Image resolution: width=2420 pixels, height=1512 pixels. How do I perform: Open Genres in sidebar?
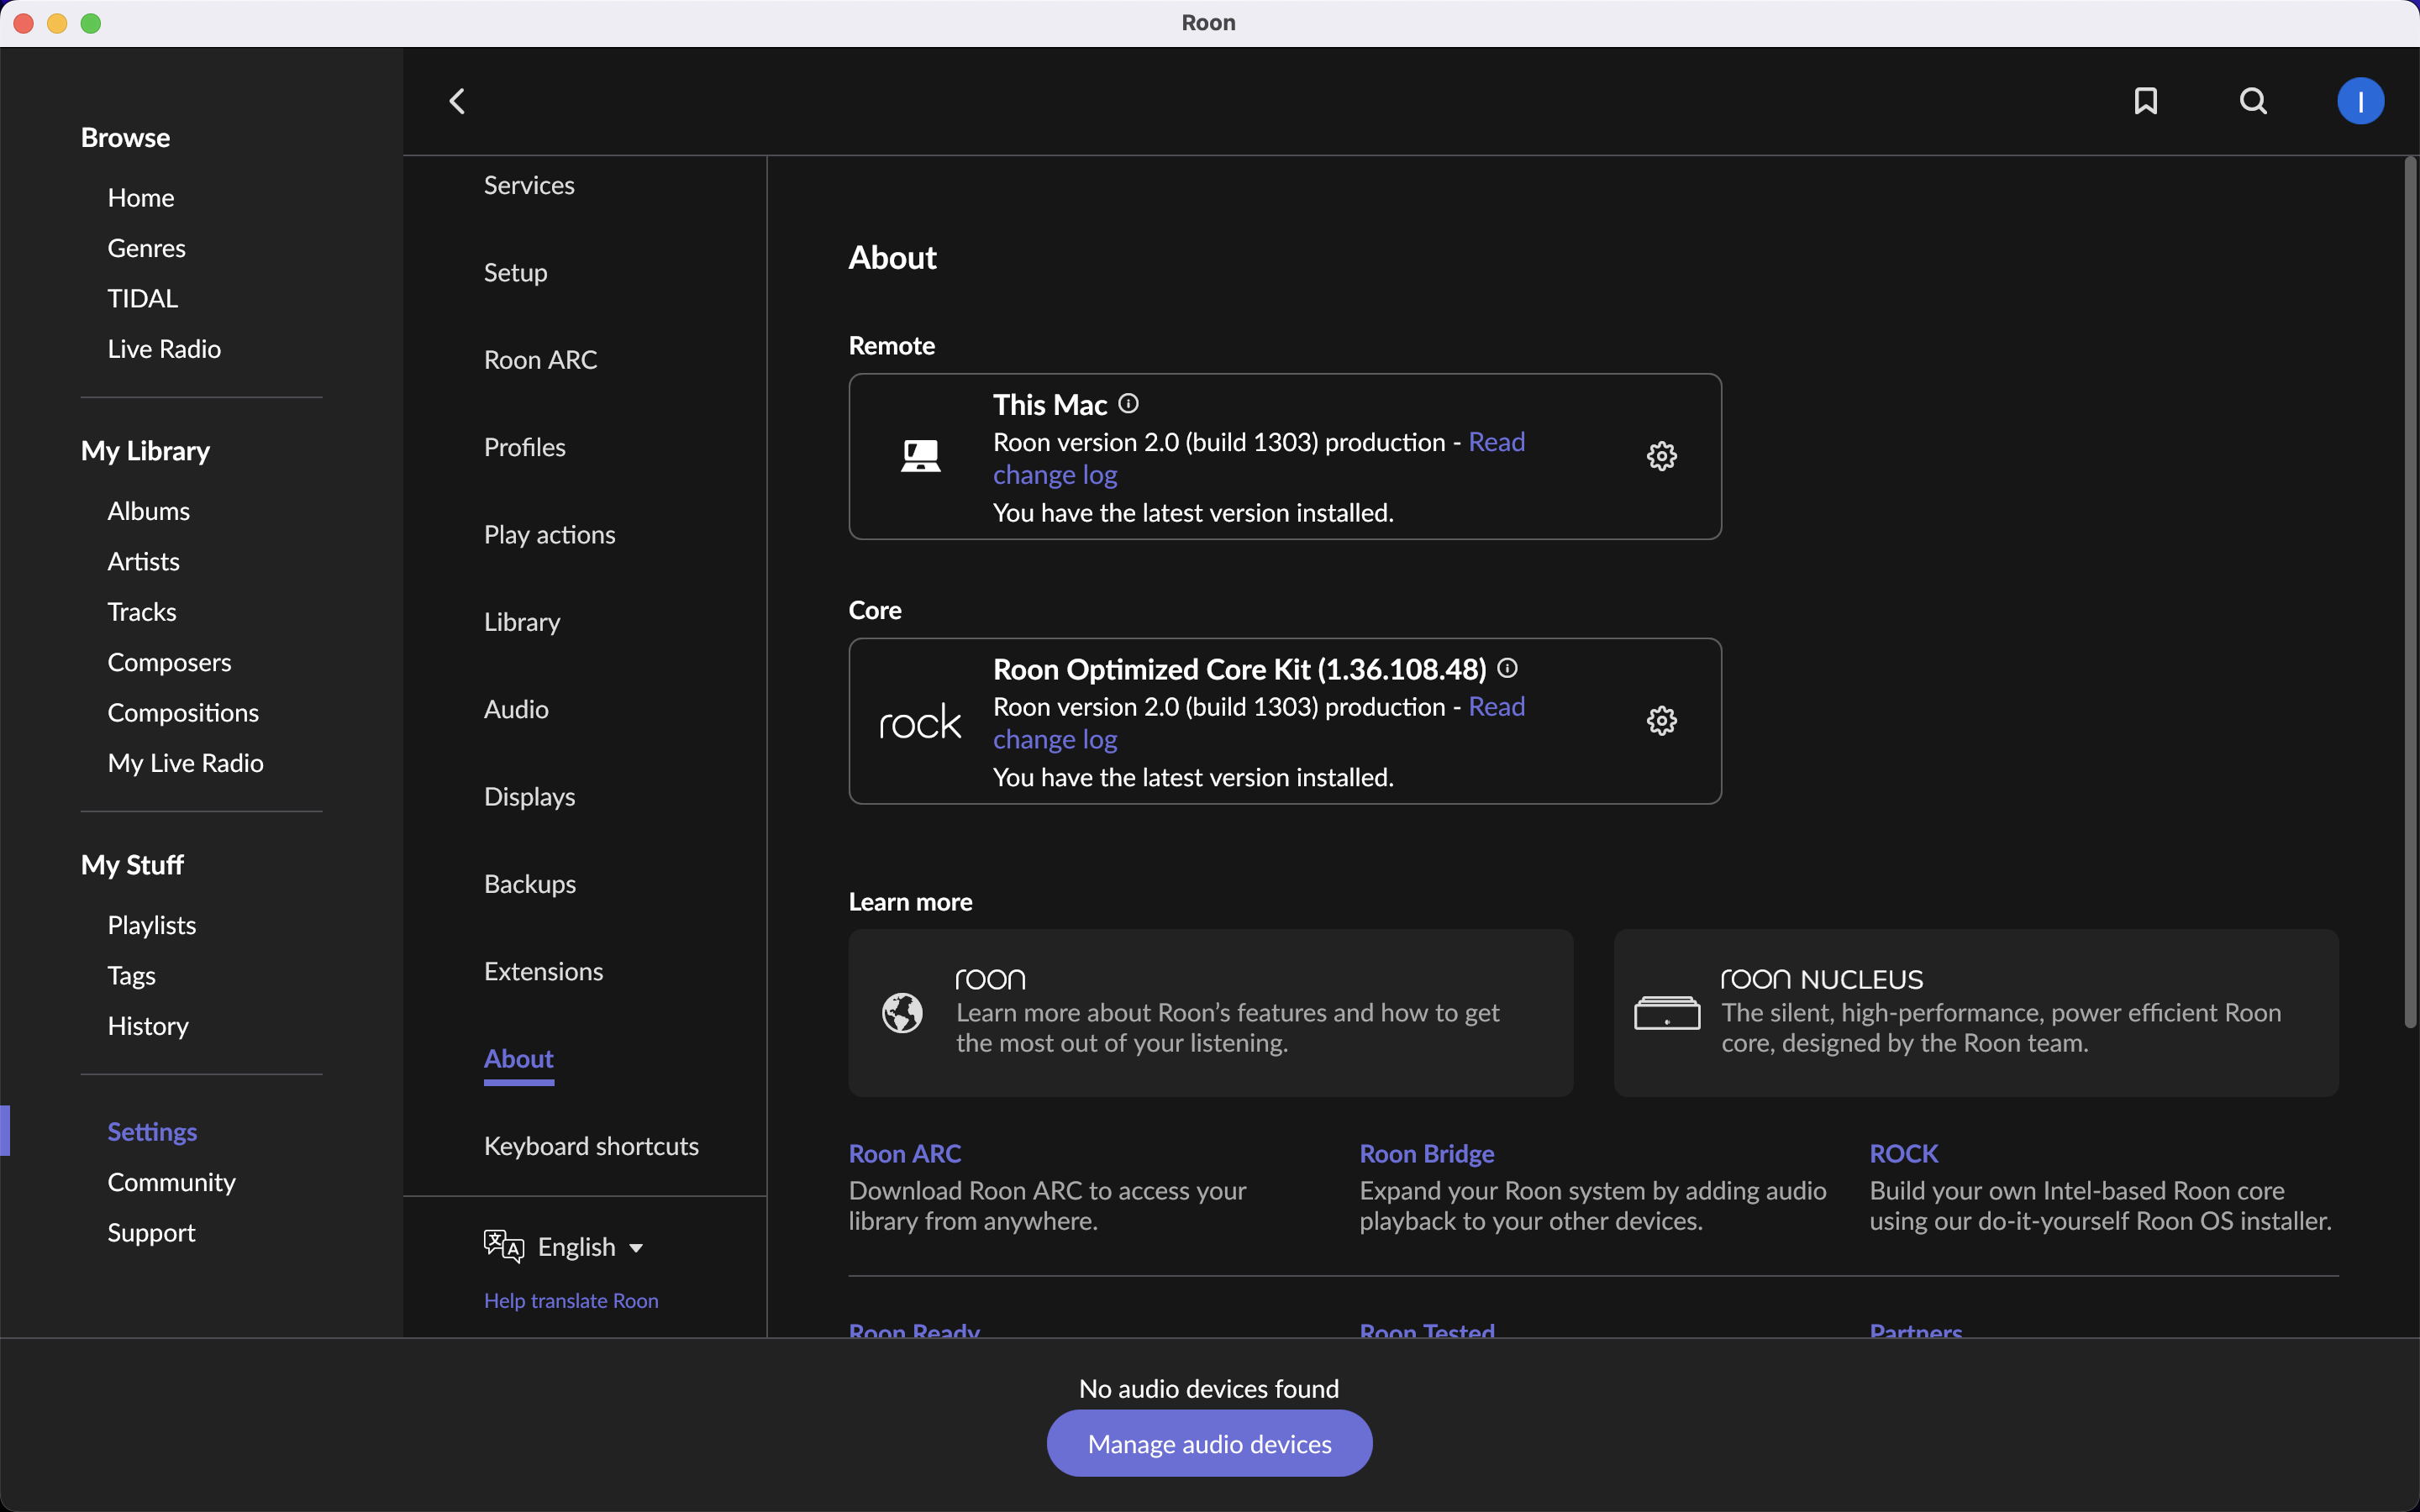coord(146,248)
